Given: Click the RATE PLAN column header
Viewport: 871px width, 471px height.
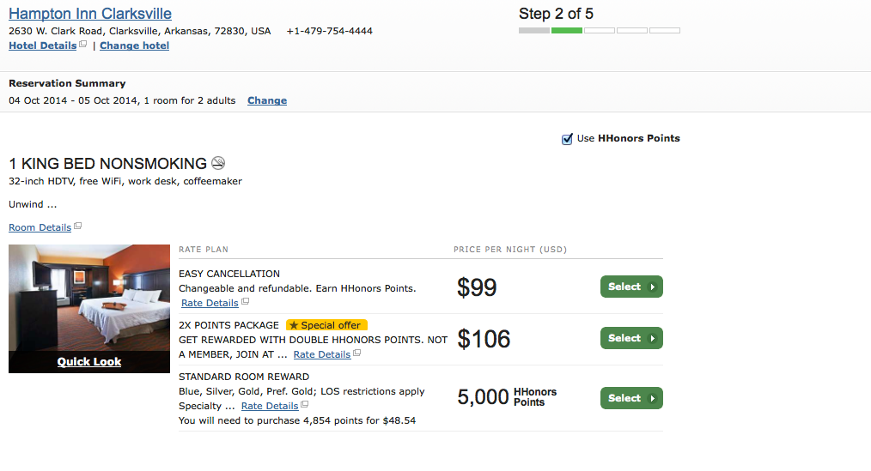Looking at the screenshot, I should click(x=204, y=250).
